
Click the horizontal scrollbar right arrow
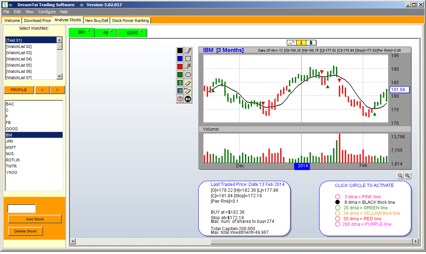point(415,241)
